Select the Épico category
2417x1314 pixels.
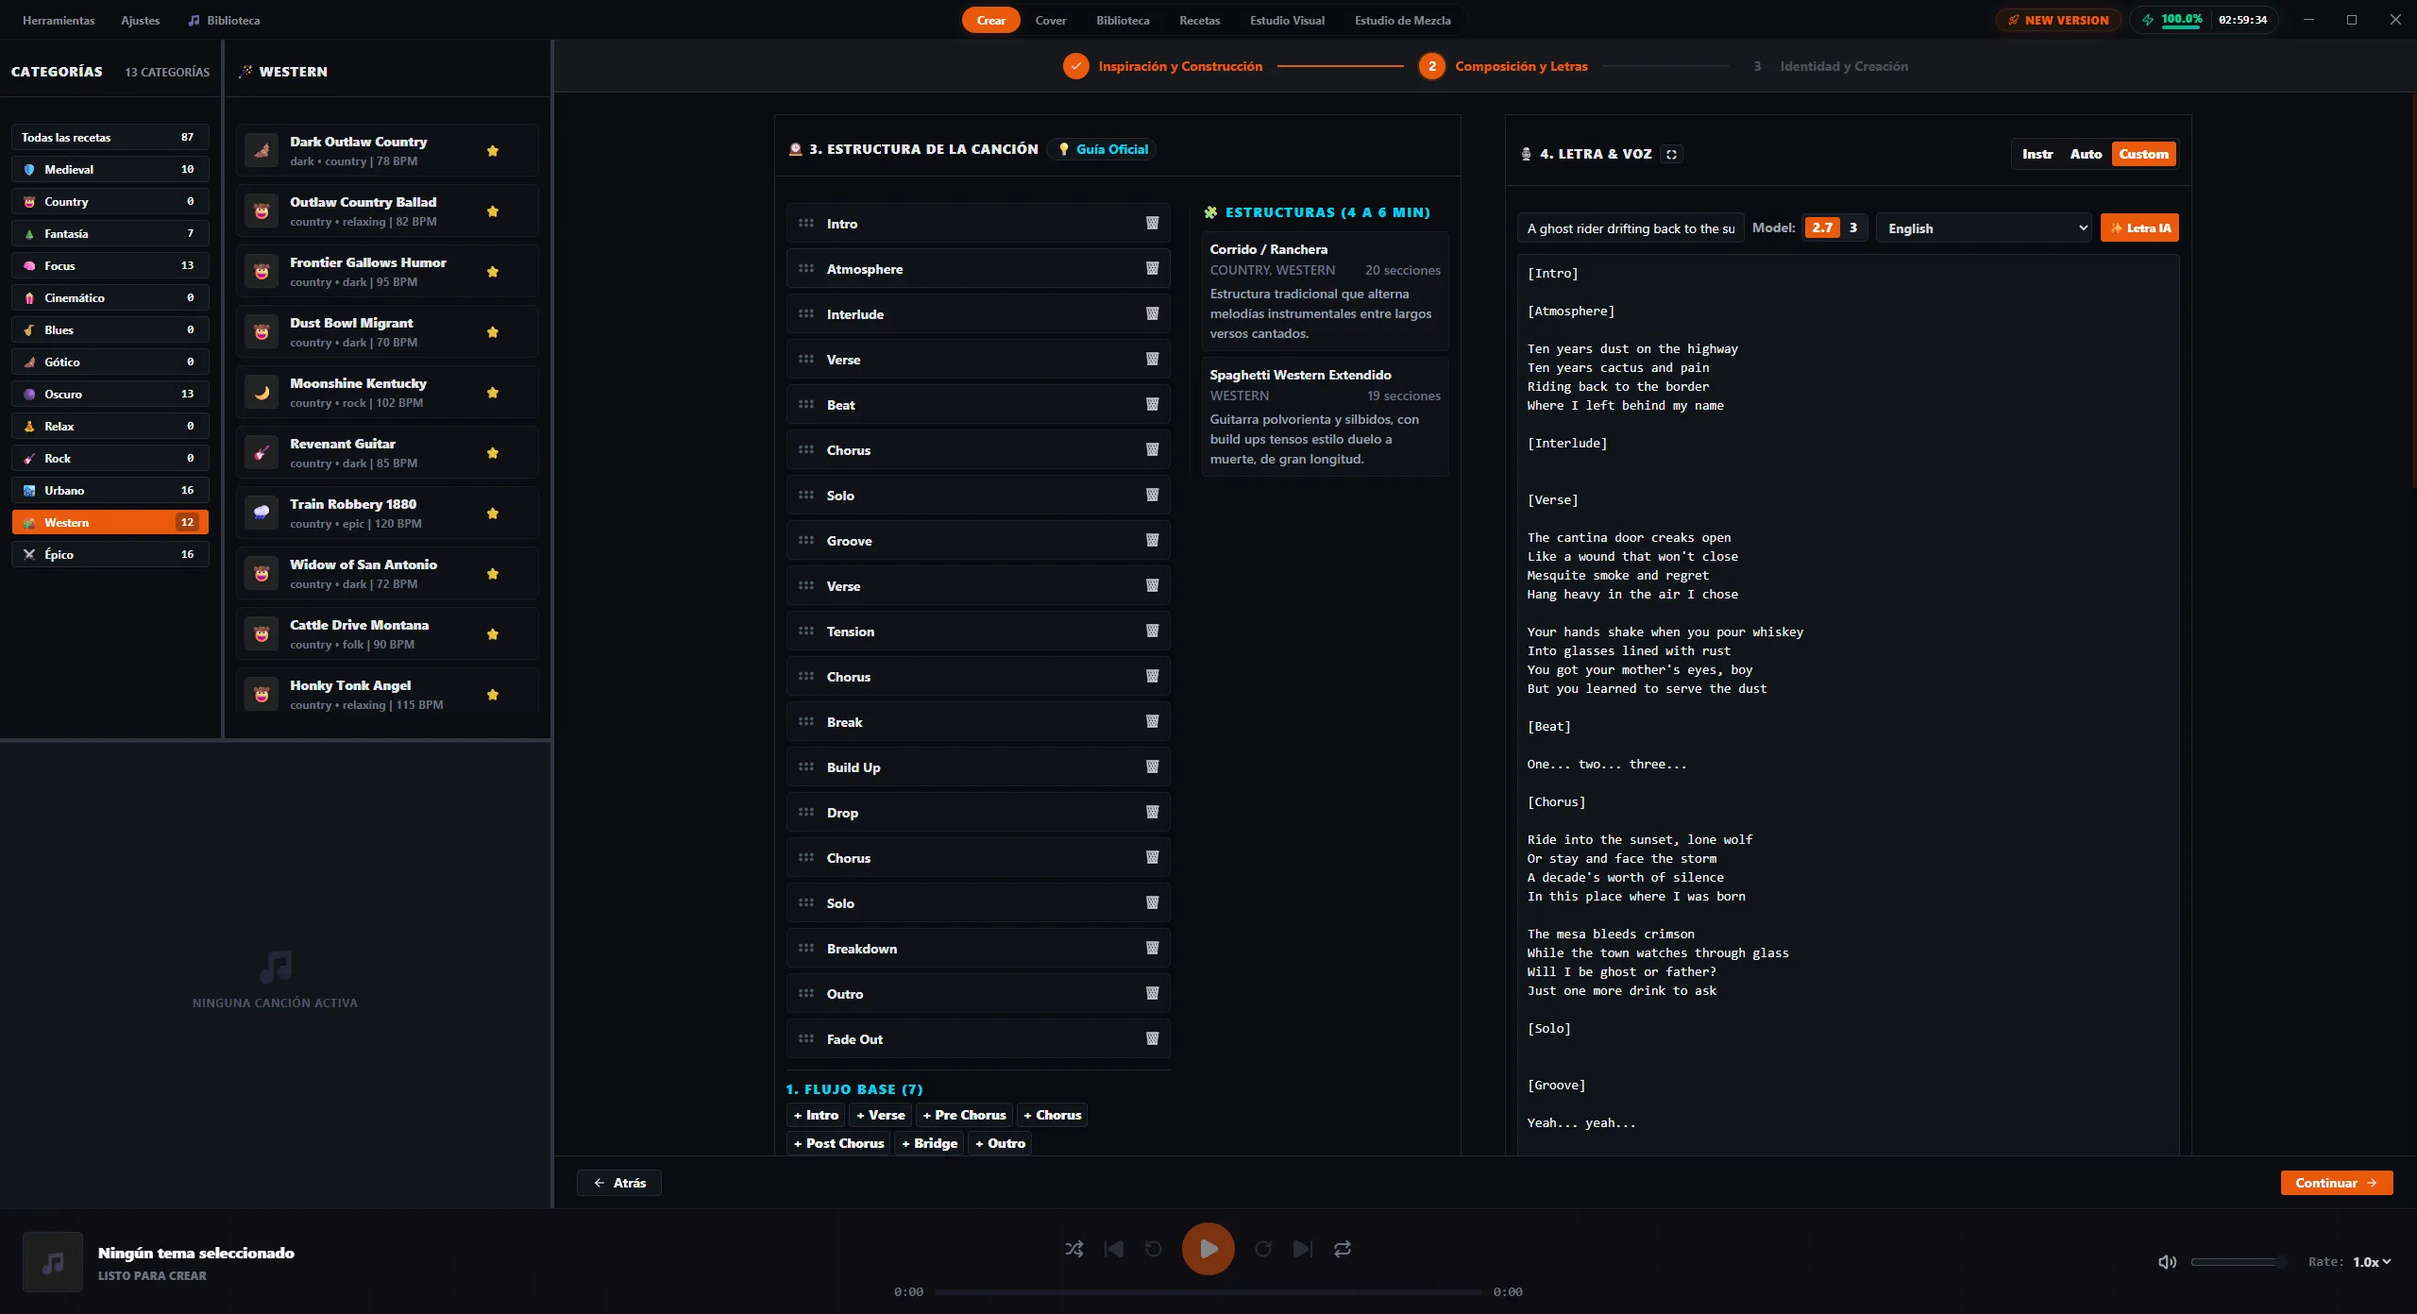click(110, 554)
